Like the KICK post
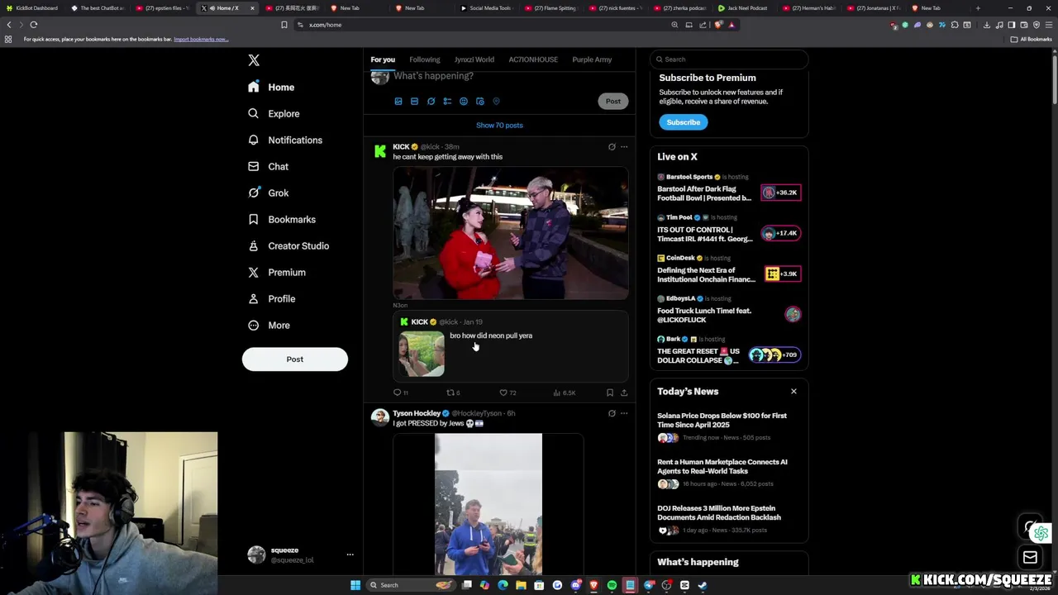1058x595 pixels. click(x=508, y=393)
